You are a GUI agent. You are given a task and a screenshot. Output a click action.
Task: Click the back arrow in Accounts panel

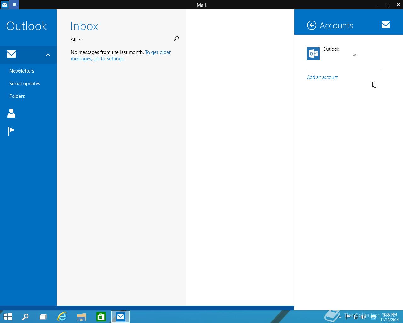coord(312,25)
